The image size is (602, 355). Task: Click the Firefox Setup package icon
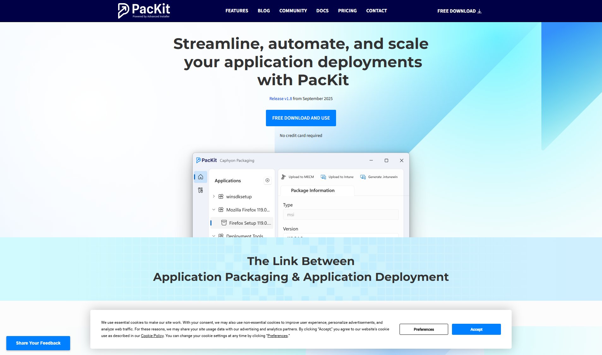click(x=224, y=223)
